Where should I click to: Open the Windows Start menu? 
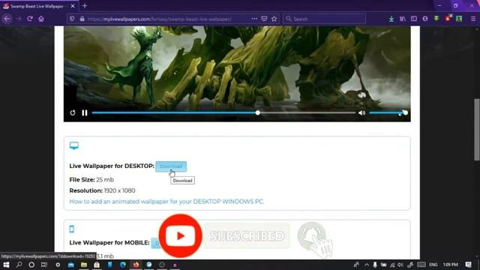[6, 265]
